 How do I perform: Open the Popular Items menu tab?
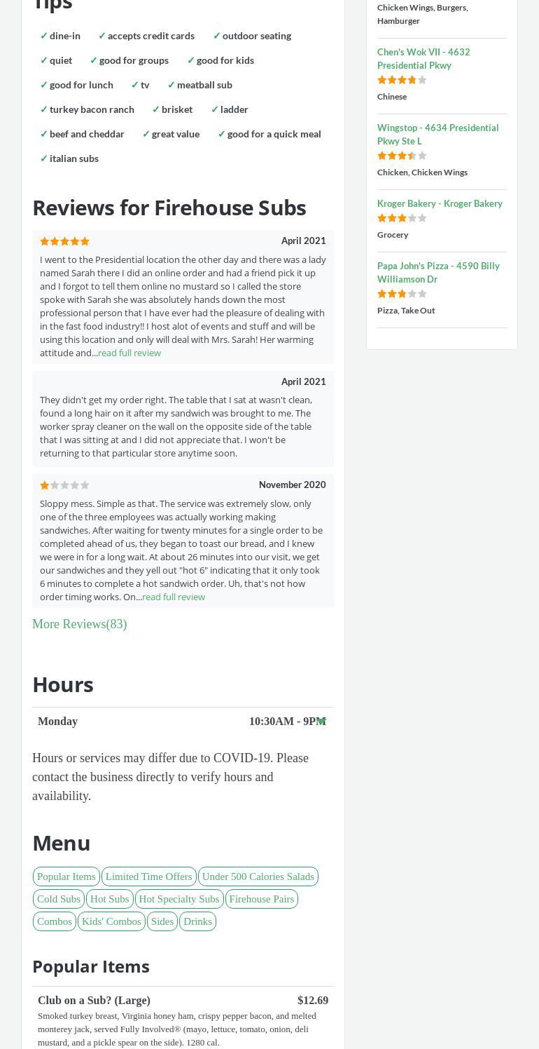(x=66, y=877)
